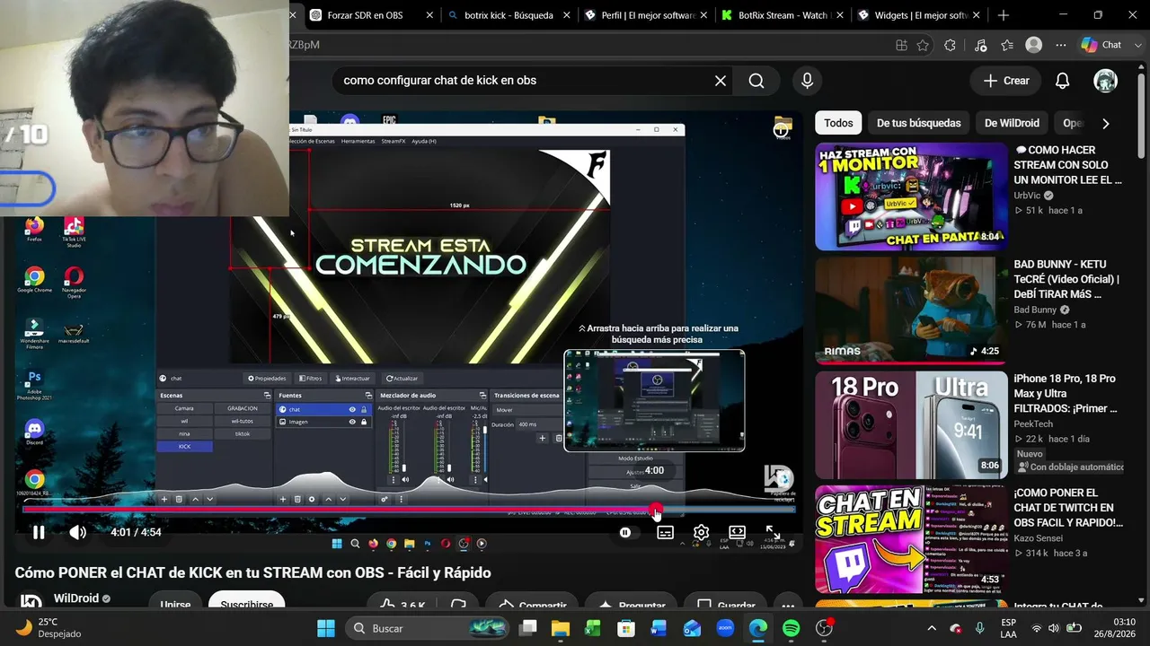
Task: Open the browser three-dot settings menu
Action: point(1061,45)
